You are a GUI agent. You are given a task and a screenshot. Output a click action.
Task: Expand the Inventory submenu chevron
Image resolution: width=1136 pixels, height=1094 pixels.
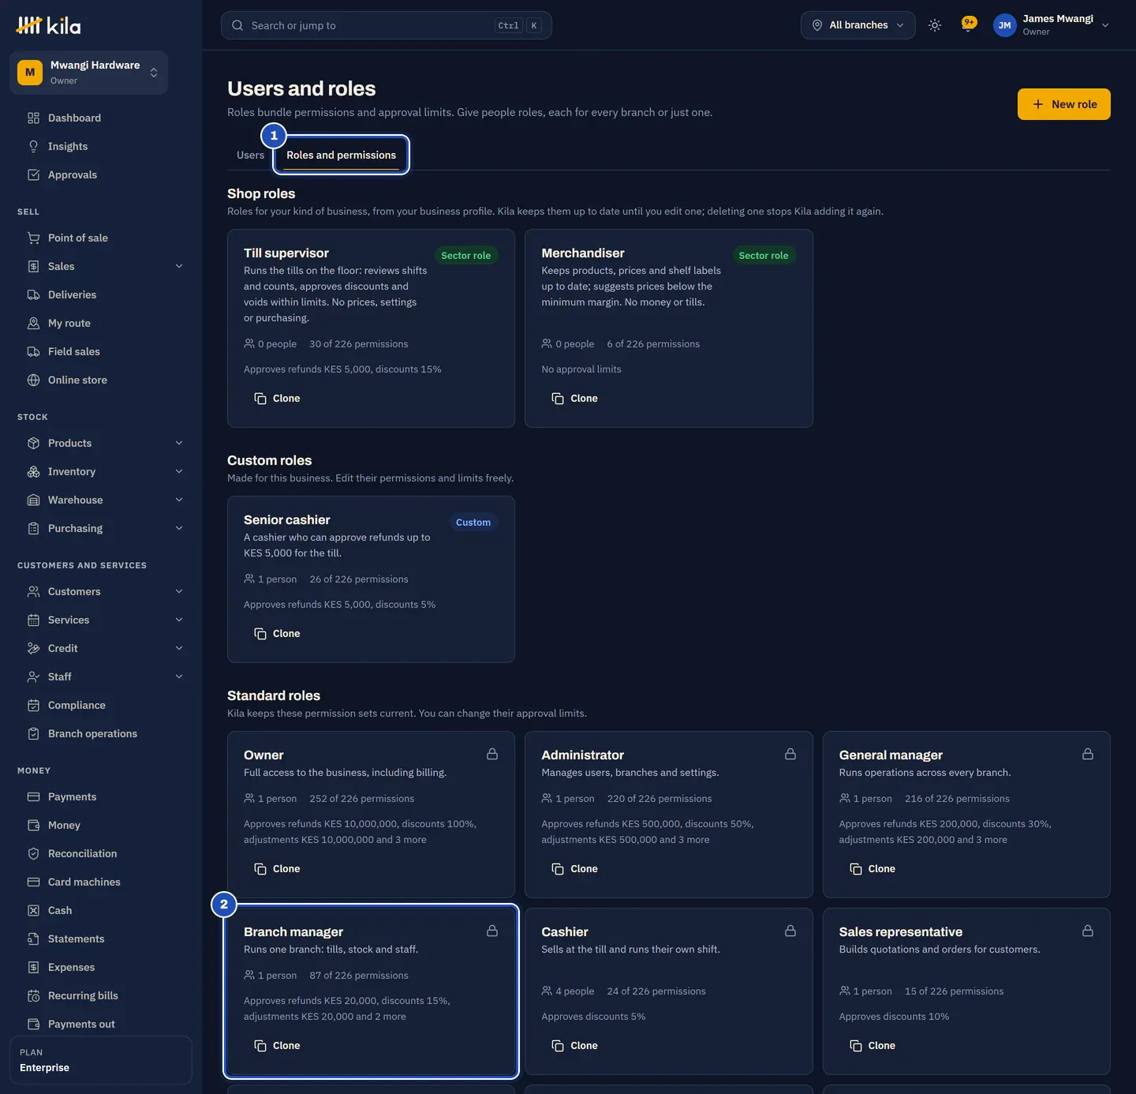(179, 471)
